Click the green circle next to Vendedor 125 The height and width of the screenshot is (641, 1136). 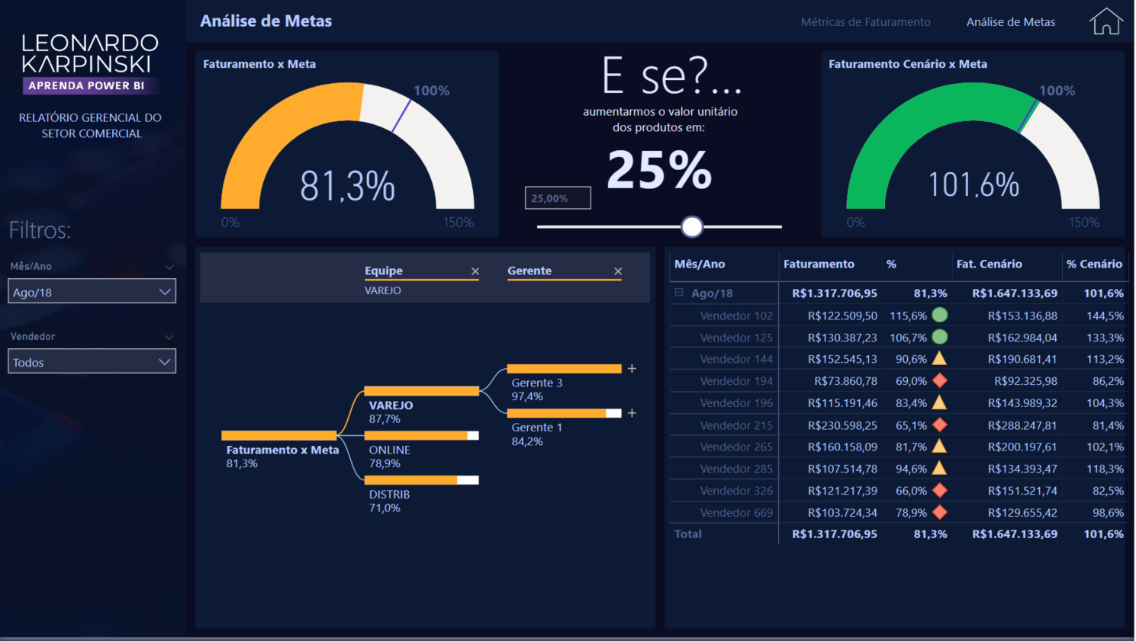tap(939, 337)
